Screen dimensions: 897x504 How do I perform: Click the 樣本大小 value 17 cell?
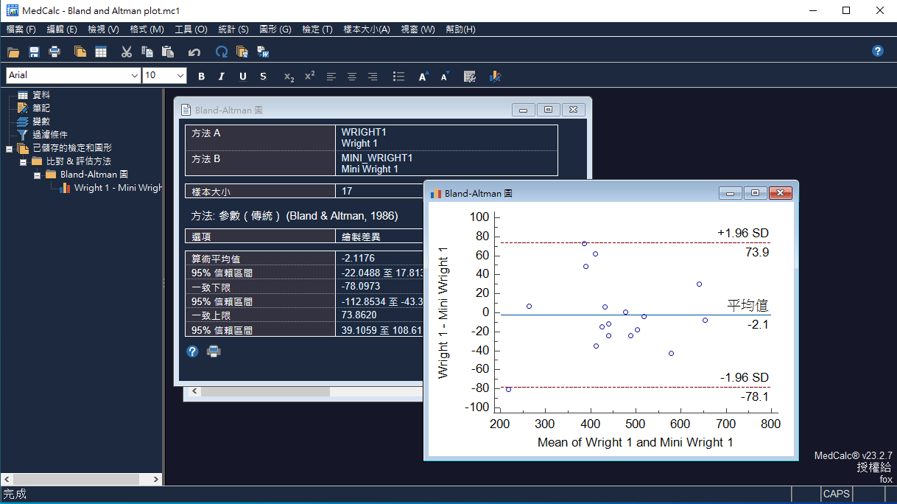(379, 191)
